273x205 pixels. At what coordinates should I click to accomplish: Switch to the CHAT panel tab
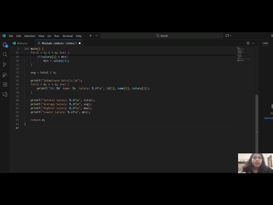(x=265, y=43)
